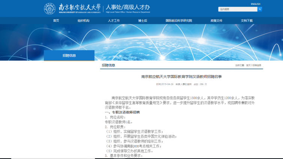
Task: Select the 招聘信息 sidebar tab
Action: 69,55
